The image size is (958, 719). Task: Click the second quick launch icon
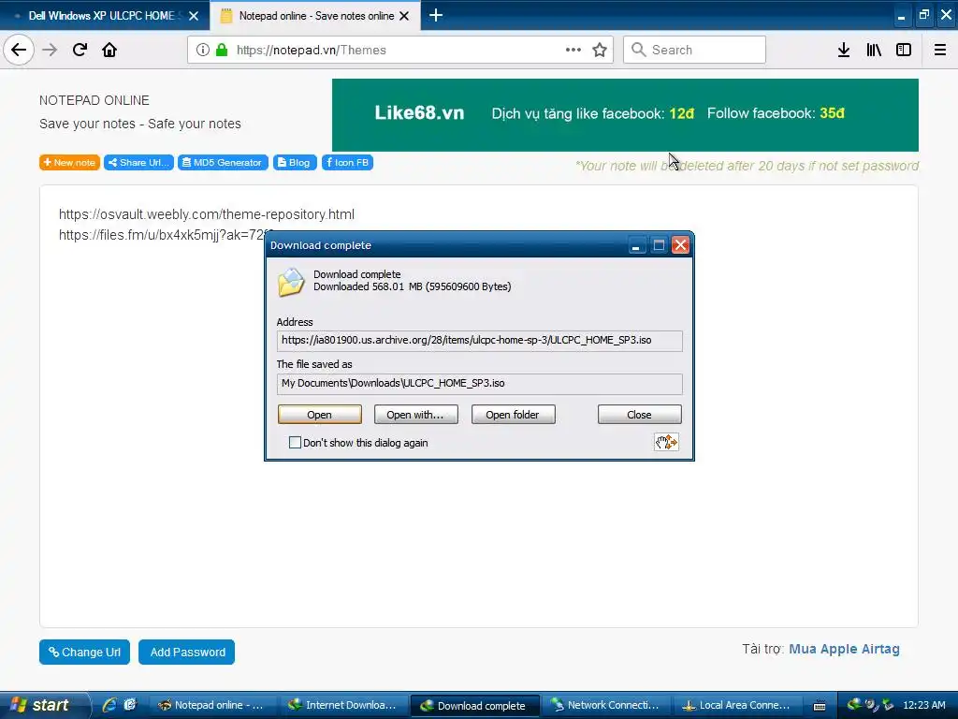[x=130, y=705]
